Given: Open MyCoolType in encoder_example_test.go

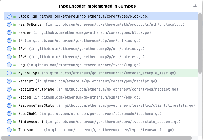Looking at the screenshot, I should click(x=99, y=73).
